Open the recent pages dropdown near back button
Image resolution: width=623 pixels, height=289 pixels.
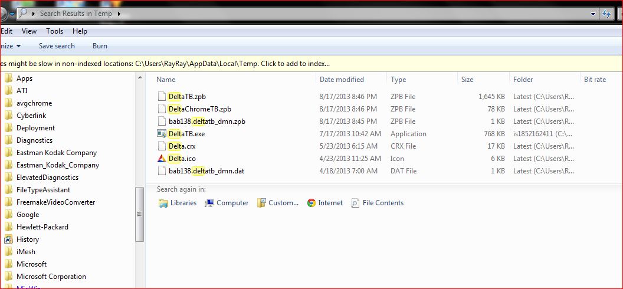tap(12, 14)
